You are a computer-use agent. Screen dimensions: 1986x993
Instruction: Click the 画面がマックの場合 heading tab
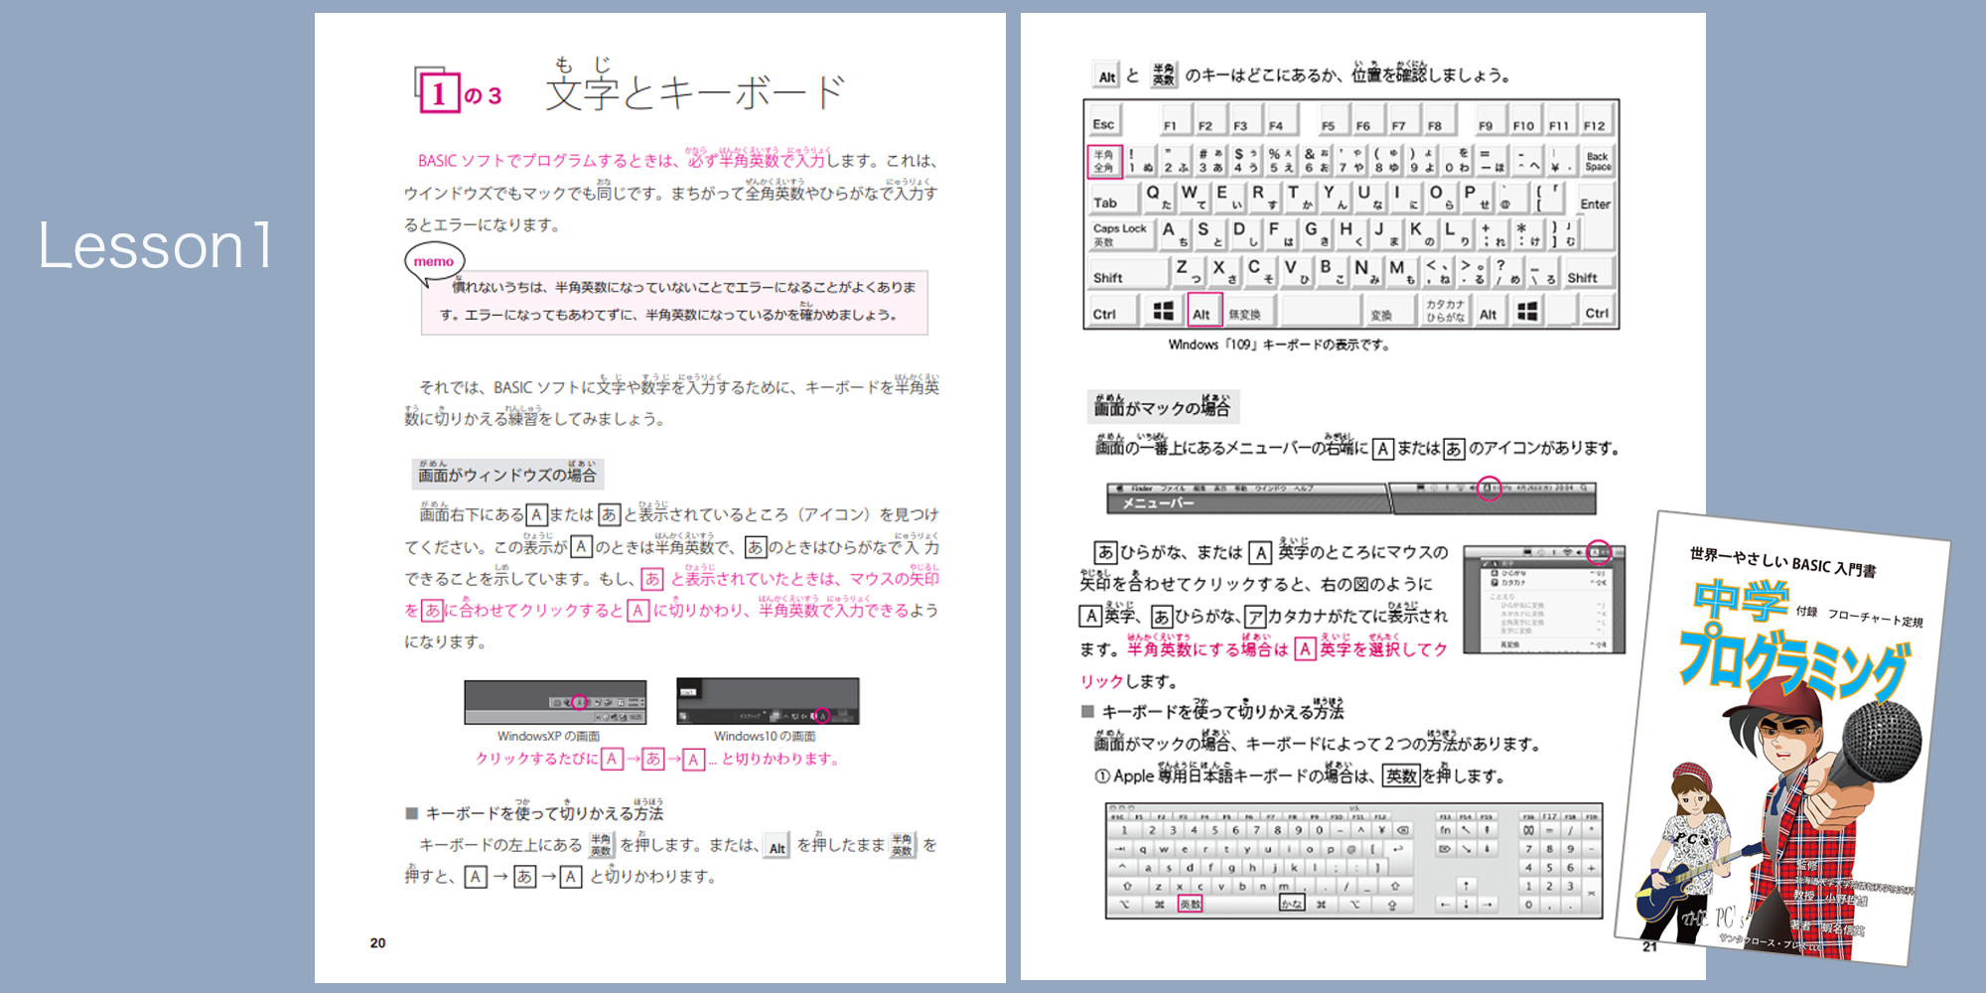coord(1162,407)
